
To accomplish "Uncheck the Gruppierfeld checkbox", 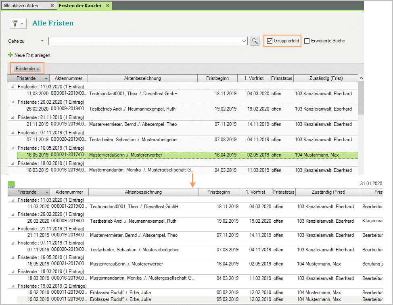I will pos(270,41).
